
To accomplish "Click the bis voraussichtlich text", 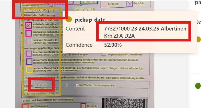I will (x=105, y=85).
